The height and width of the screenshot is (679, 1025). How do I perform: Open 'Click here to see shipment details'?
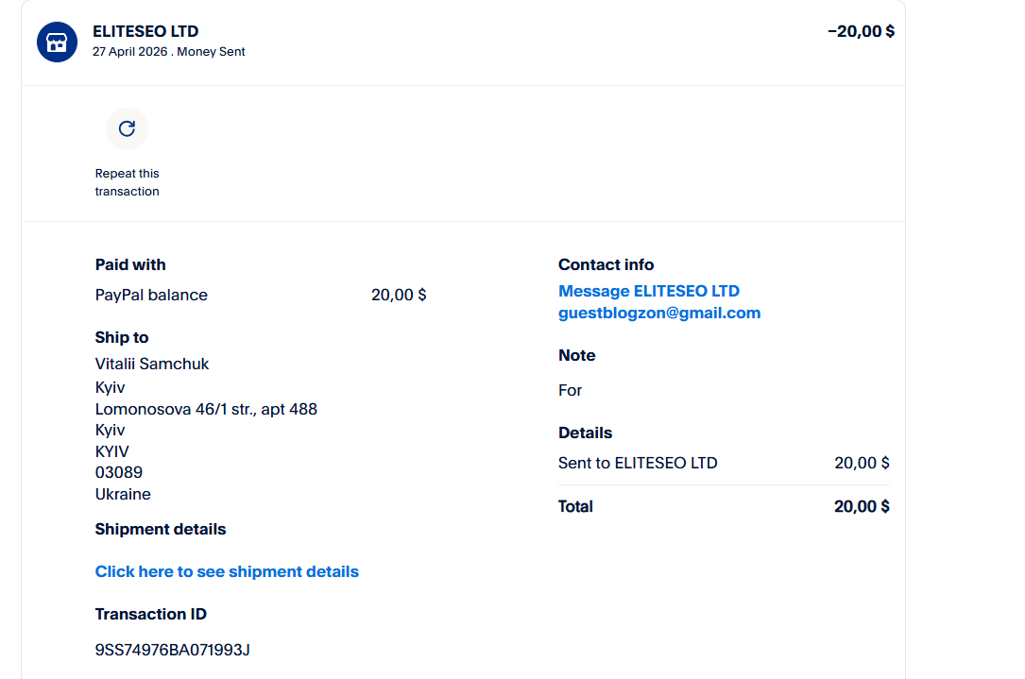click(x=227, y=571)
